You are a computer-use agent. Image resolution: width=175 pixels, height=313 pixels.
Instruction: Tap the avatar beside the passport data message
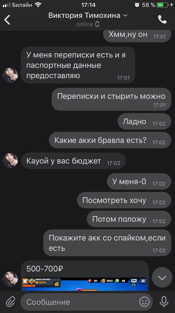click(10, 75)
